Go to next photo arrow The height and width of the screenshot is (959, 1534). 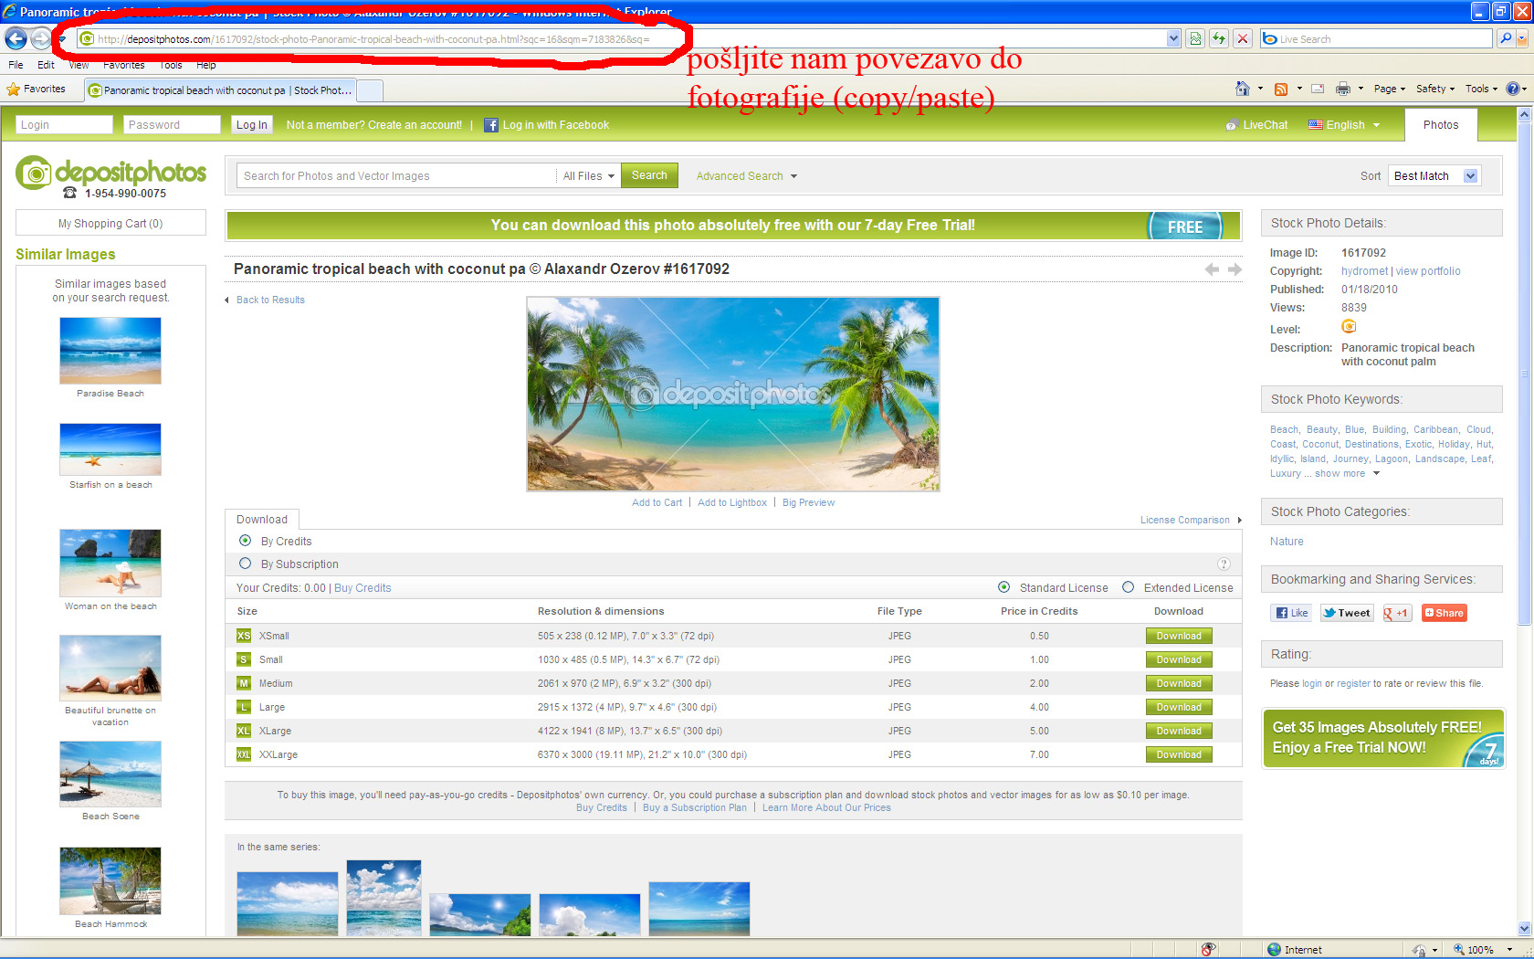(1235, 269)
